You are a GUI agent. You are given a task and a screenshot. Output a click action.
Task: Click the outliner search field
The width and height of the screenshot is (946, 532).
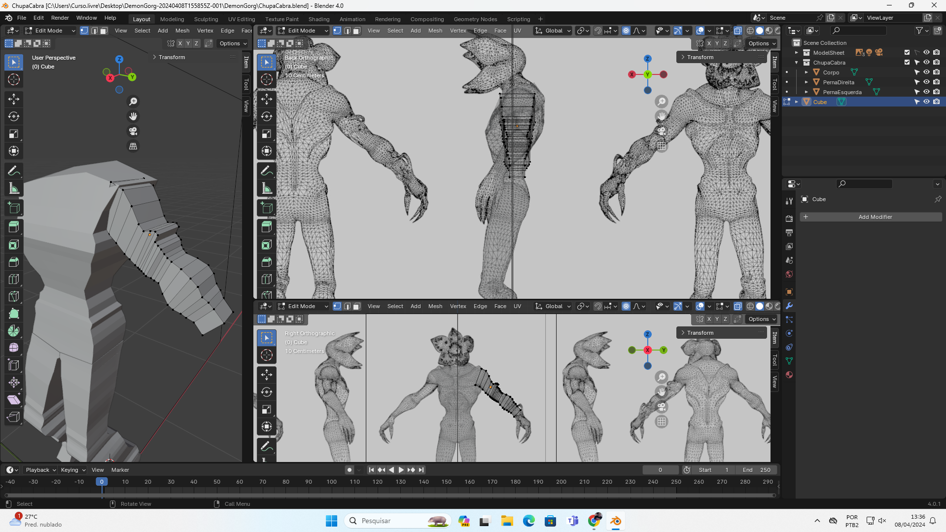[x=858, y=31]
